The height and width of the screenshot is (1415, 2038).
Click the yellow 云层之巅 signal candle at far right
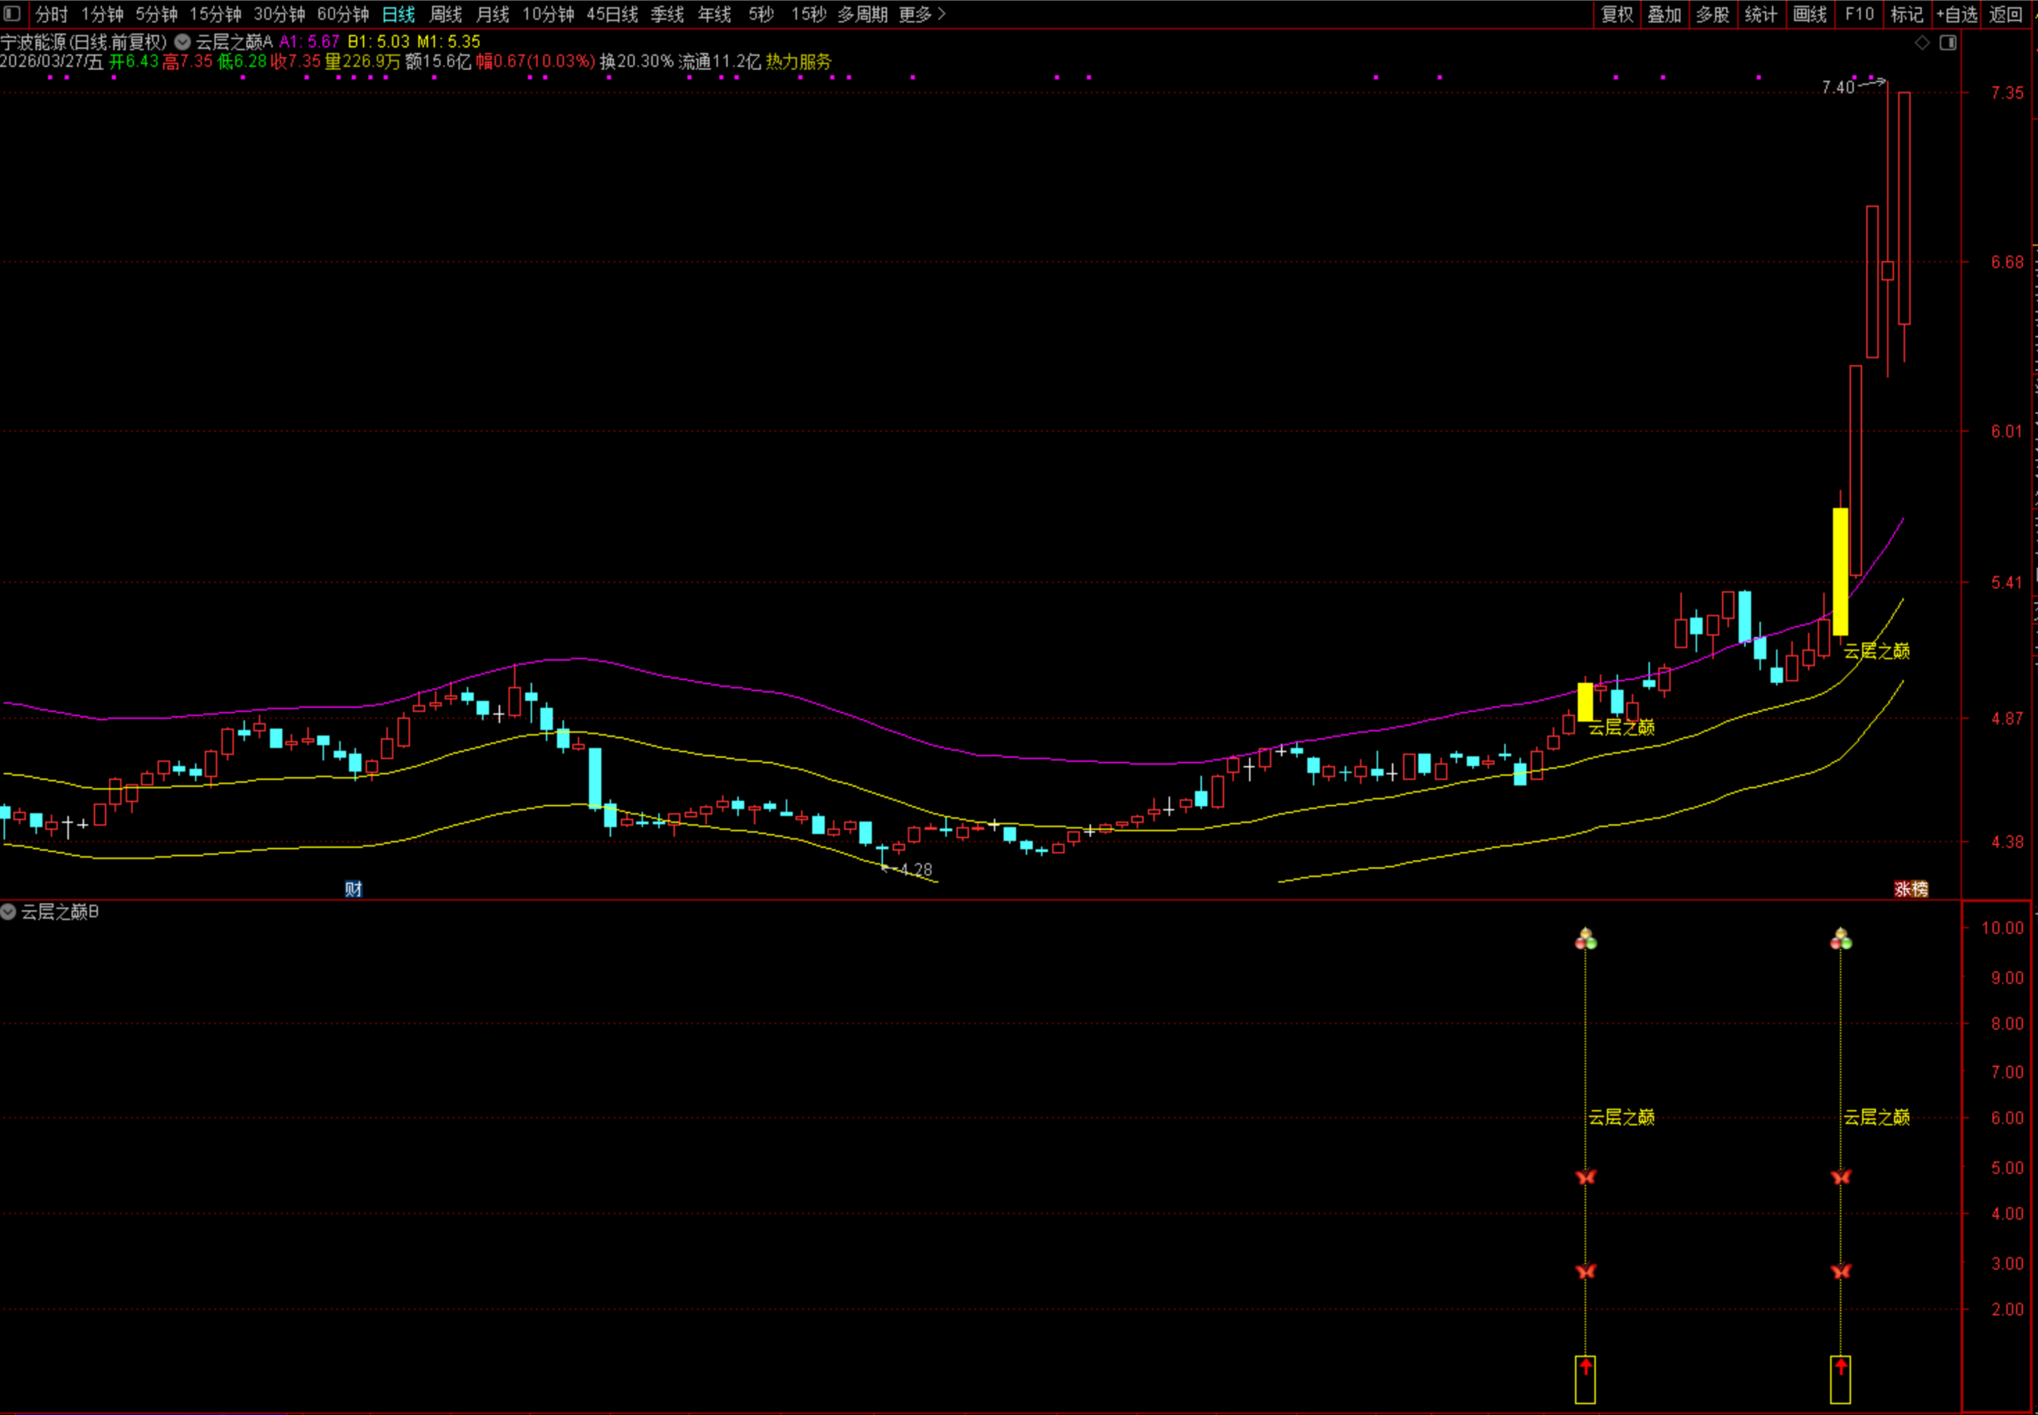click(1841, 571)
